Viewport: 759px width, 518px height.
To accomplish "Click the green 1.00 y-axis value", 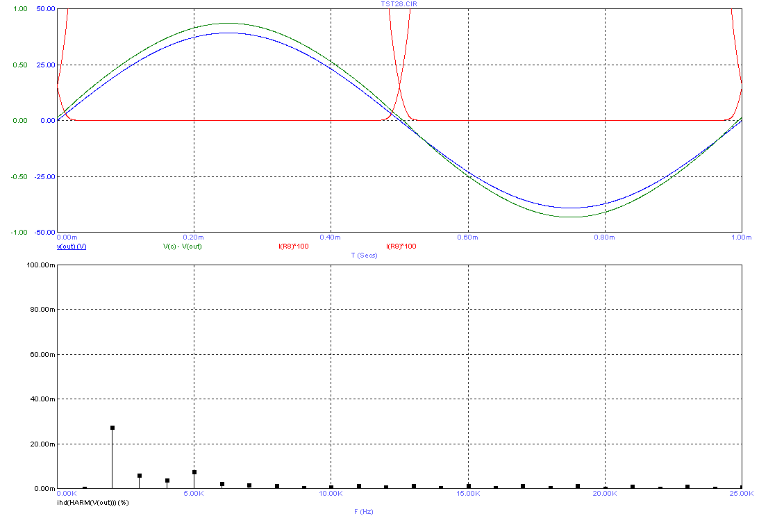I will 20,9.
